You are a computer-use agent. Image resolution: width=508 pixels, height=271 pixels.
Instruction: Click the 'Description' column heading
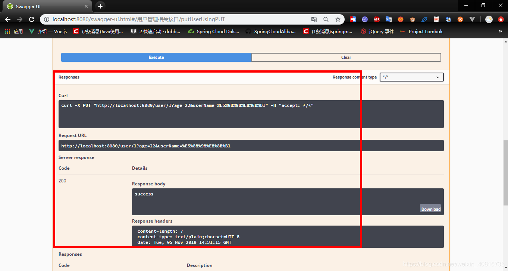(200, 265)
